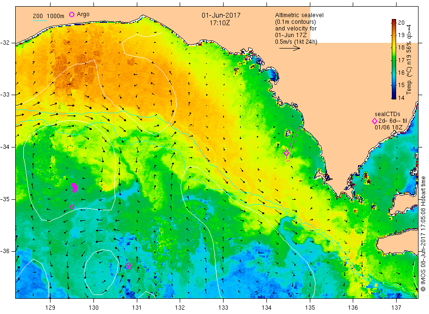Click the seal CTD diamond near 134.5, -34.1

pyautogui.click(x=286, y=153)
